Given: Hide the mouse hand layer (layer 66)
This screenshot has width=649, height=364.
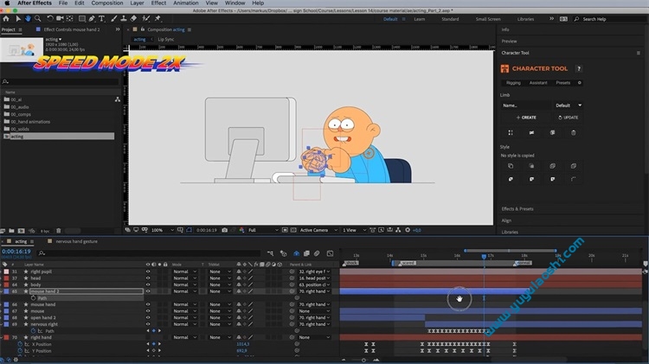Looking at the screenshot, I should click(x=148, y=304).
